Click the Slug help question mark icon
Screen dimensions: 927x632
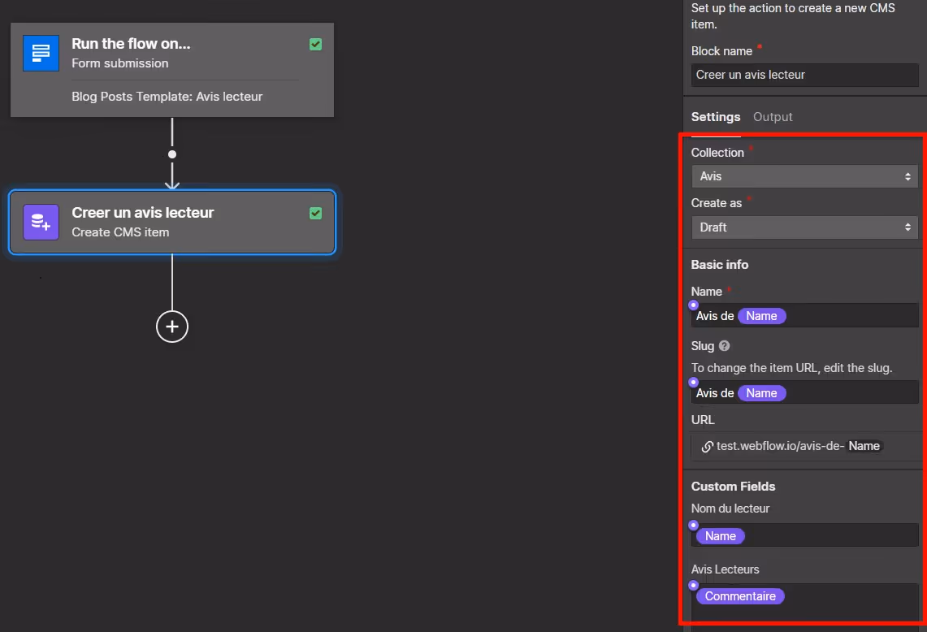tap(724, 346)
